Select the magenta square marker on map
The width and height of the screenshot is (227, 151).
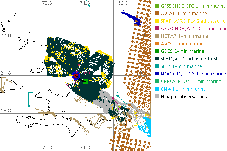pos(113,99)
